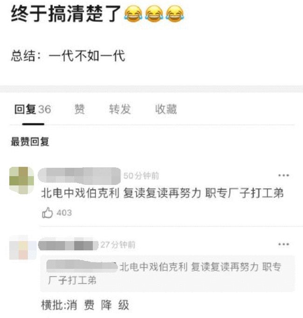Click the post title 终于搞清楚了
This screenshot has width=303, height=318.
pyautogui.click(x=66, y=14)
